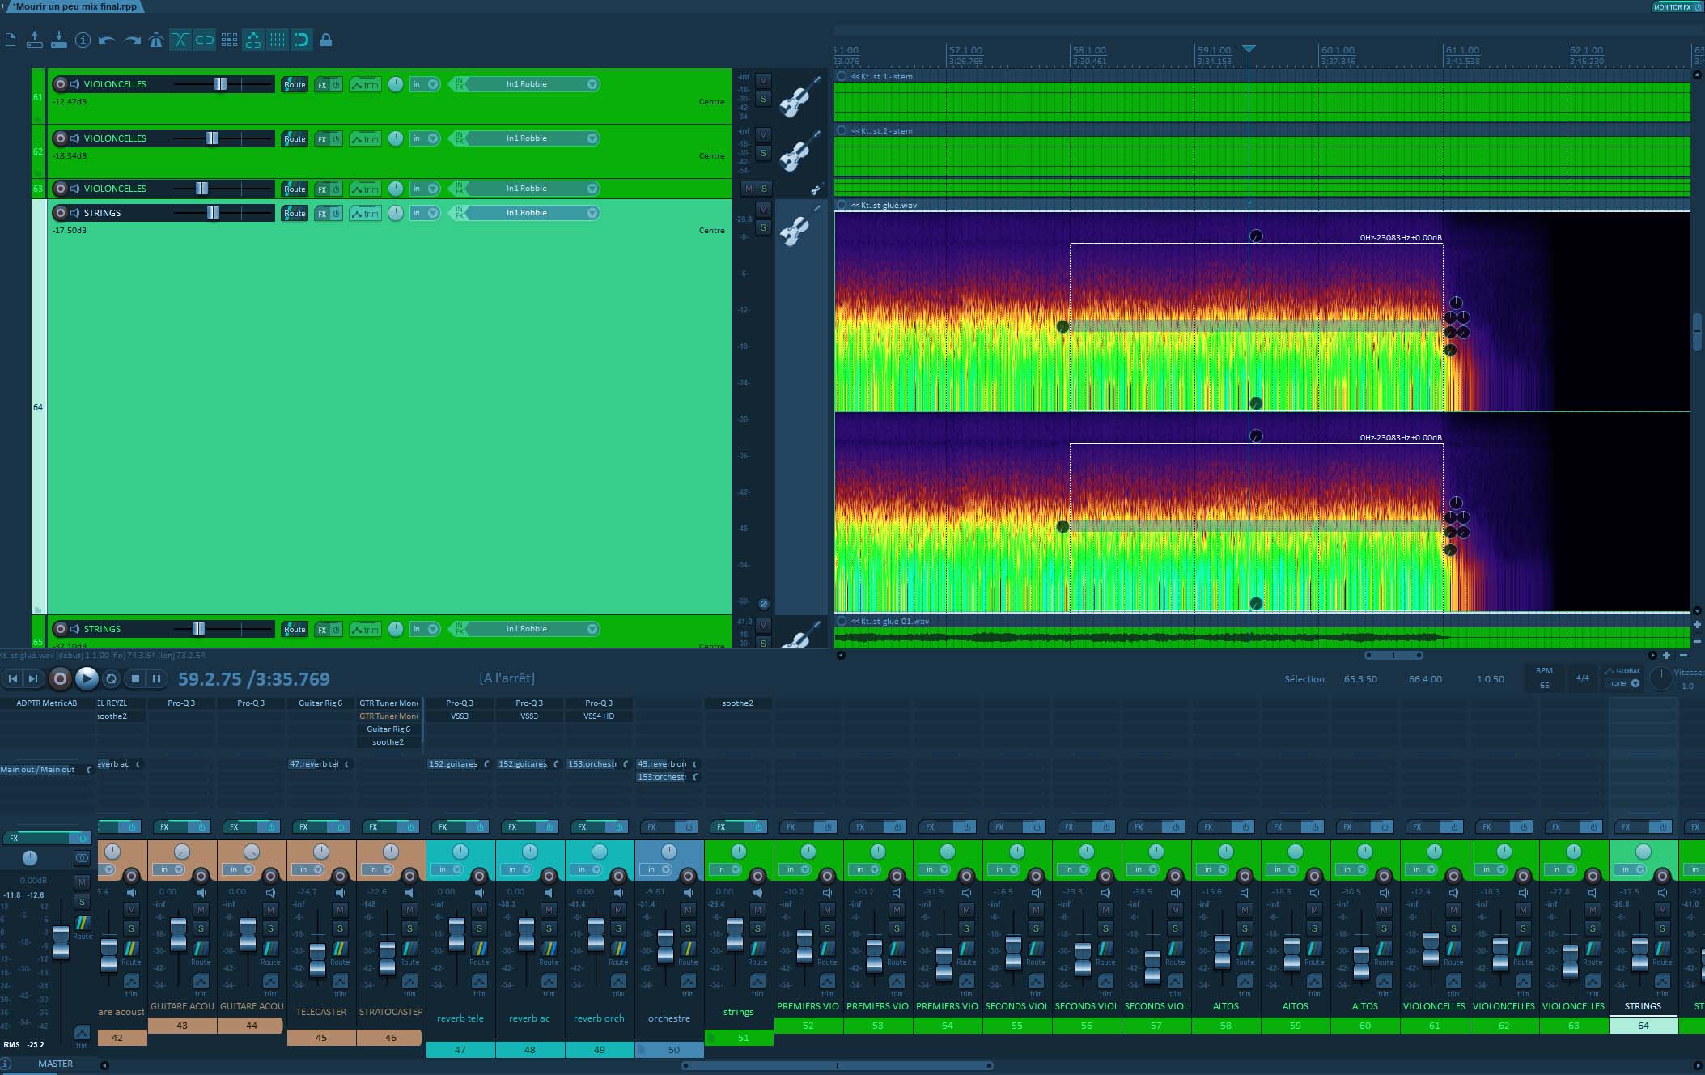Click the undo arrow icon
Screen dimensions: 1705x1075
click(107, 40)
